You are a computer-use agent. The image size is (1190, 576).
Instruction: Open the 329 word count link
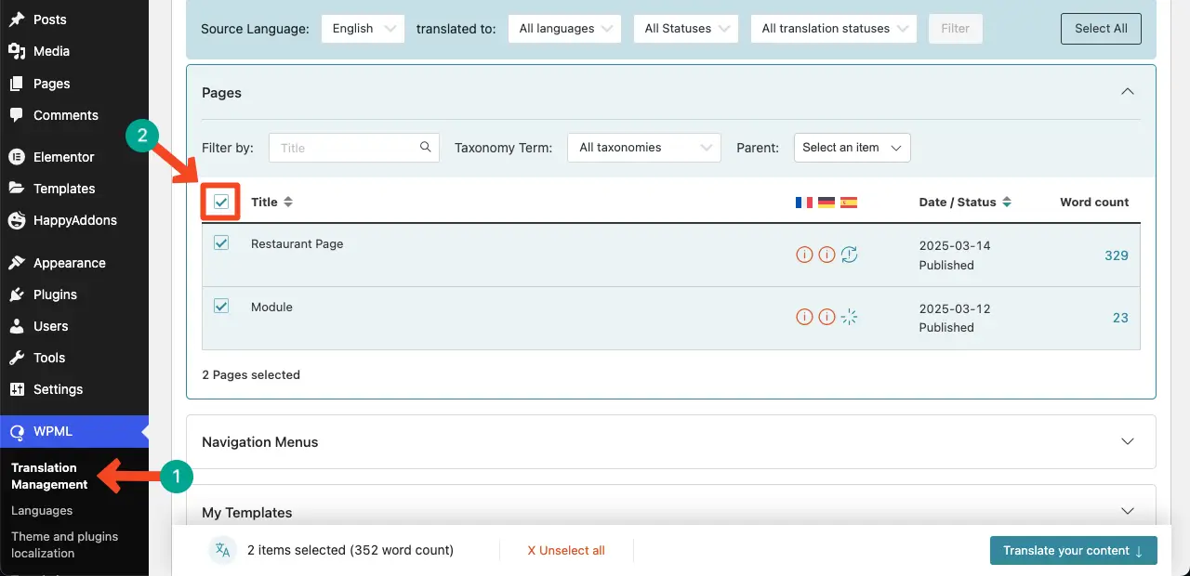click(x=1117, y=255)
